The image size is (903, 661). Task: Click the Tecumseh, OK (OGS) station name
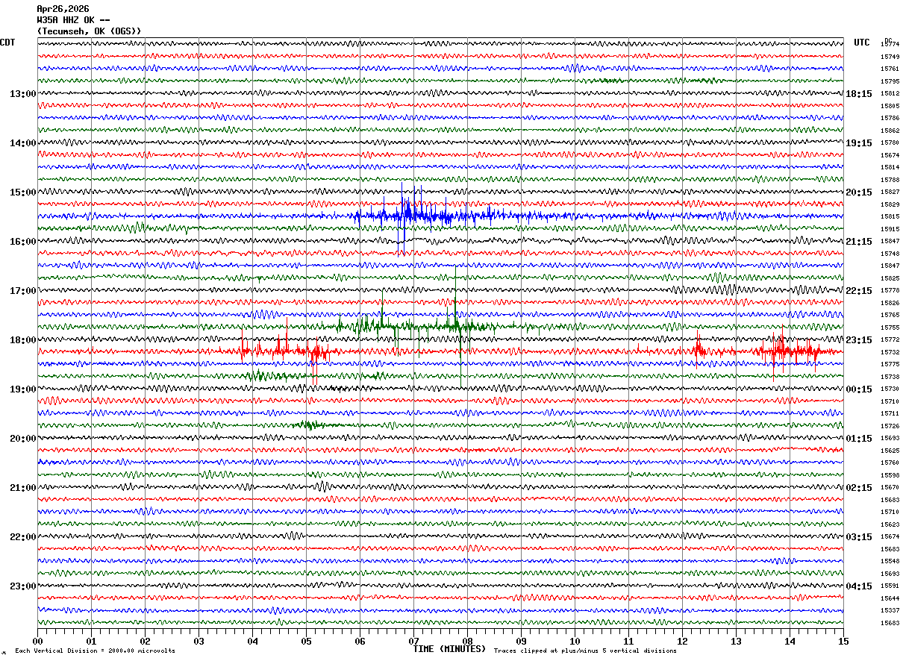(x=89, y=31)
